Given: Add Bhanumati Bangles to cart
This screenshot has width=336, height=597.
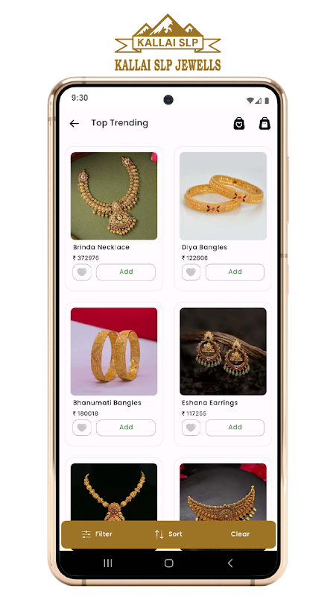Looking at the screenshot, I should (x=126, y=428).
